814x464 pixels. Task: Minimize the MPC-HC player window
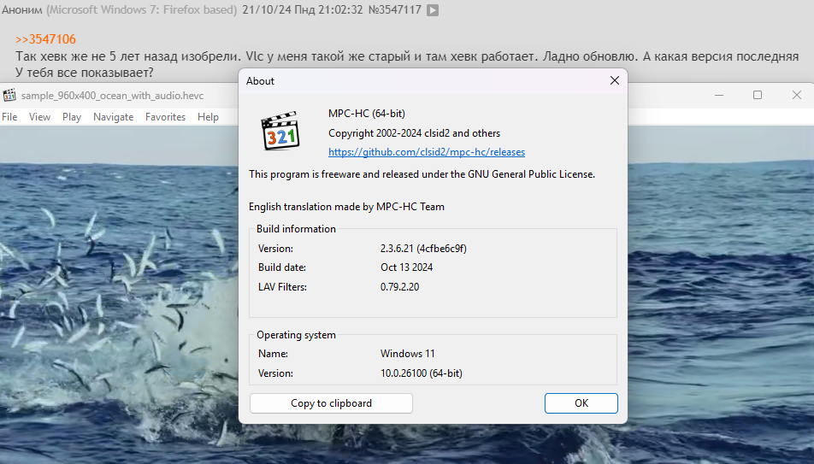(x=719, y=95)
